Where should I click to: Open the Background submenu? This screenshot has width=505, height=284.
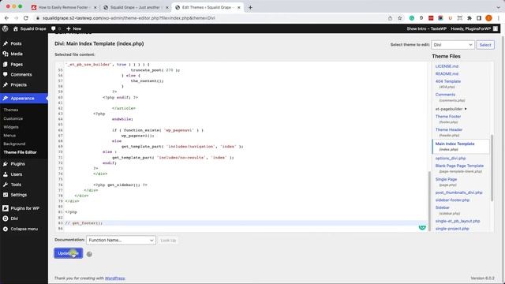click(14, 144)
